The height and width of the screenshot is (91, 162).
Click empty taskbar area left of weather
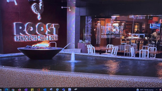click(106, 89)
